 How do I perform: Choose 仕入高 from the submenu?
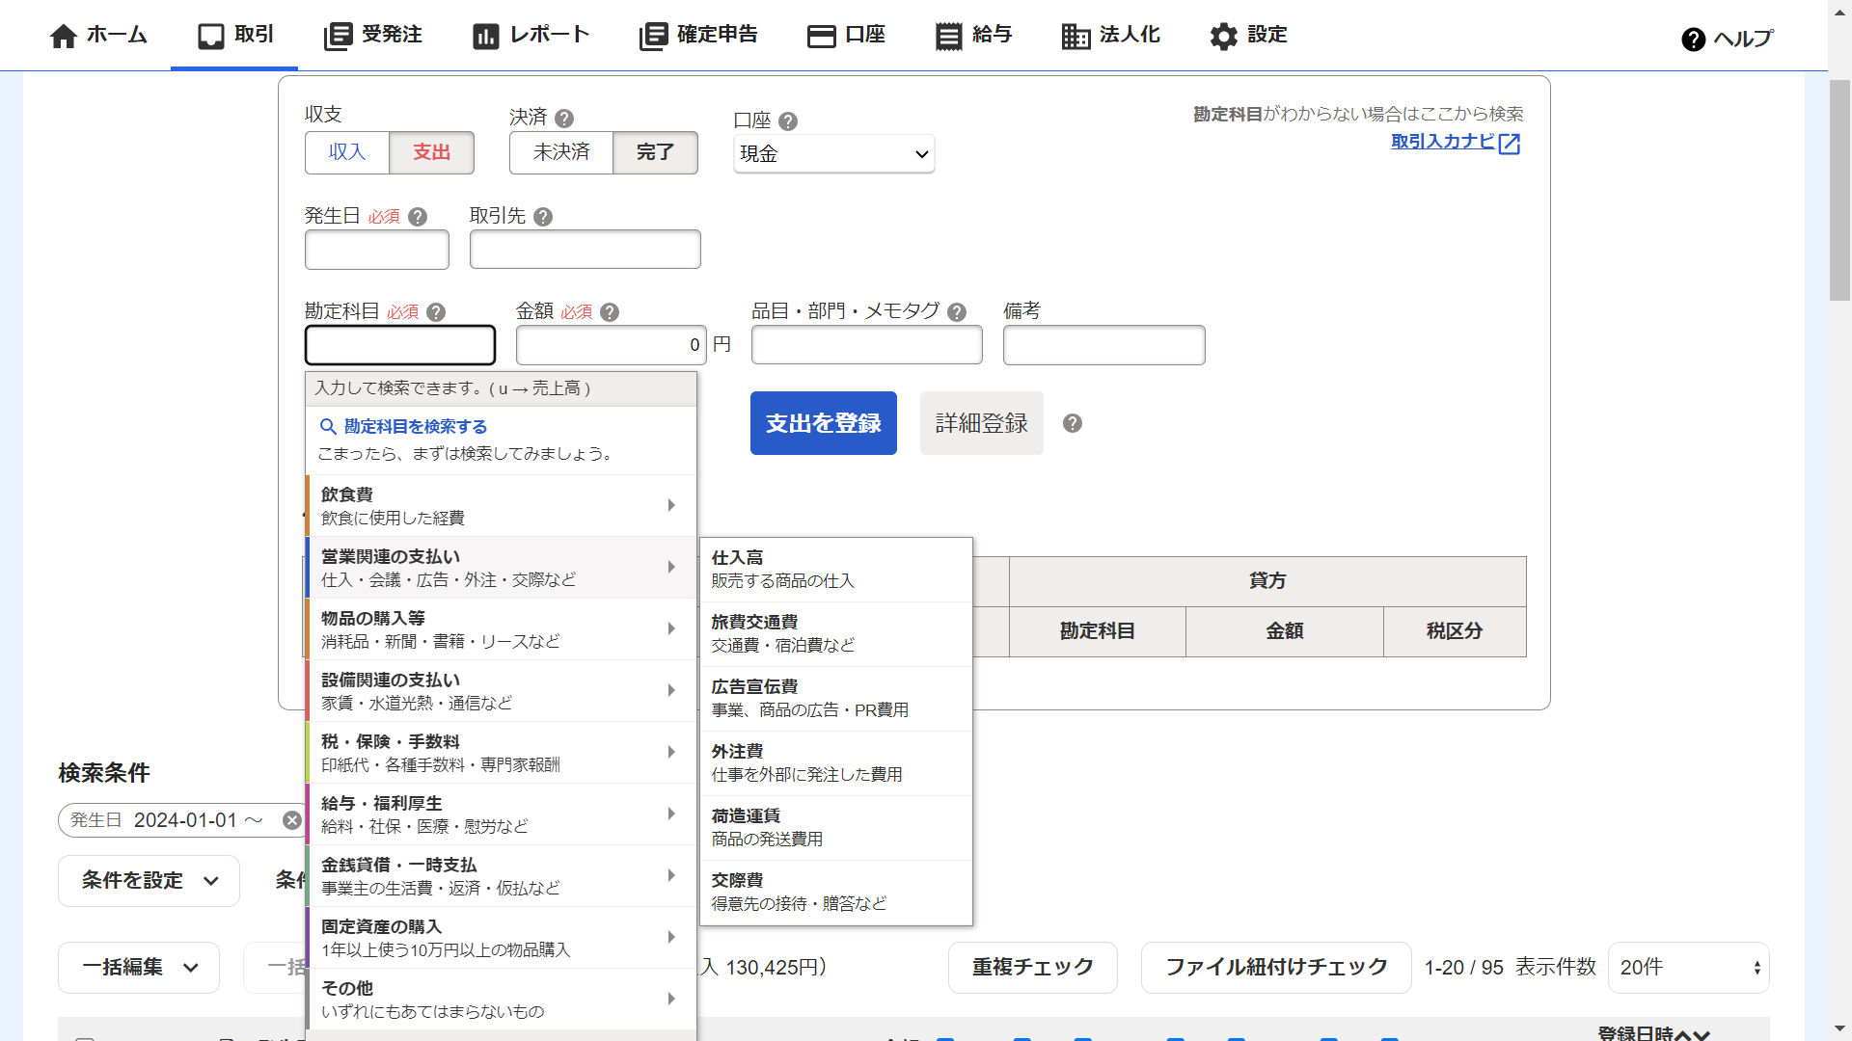tap(835, 570)
